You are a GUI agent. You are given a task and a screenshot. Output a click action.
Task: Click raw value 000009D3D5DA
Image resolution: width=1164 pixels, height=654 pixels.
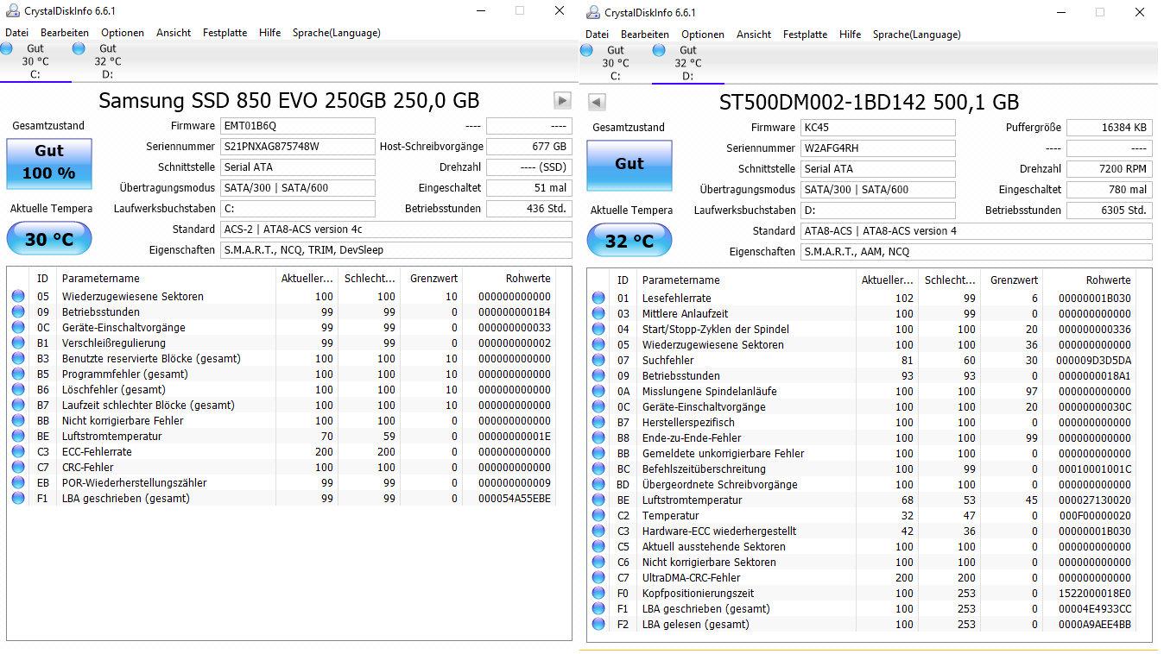(x=1092, y=360)
